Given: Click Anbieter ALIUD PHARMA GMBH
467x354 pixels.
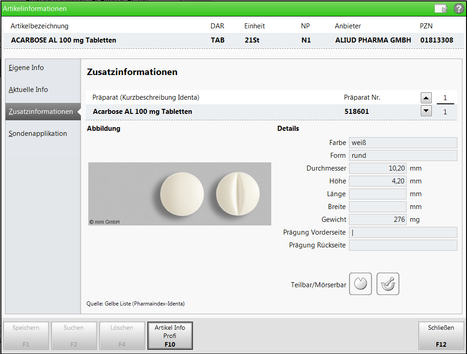Looking at the screenshot, I should (373, 40).
